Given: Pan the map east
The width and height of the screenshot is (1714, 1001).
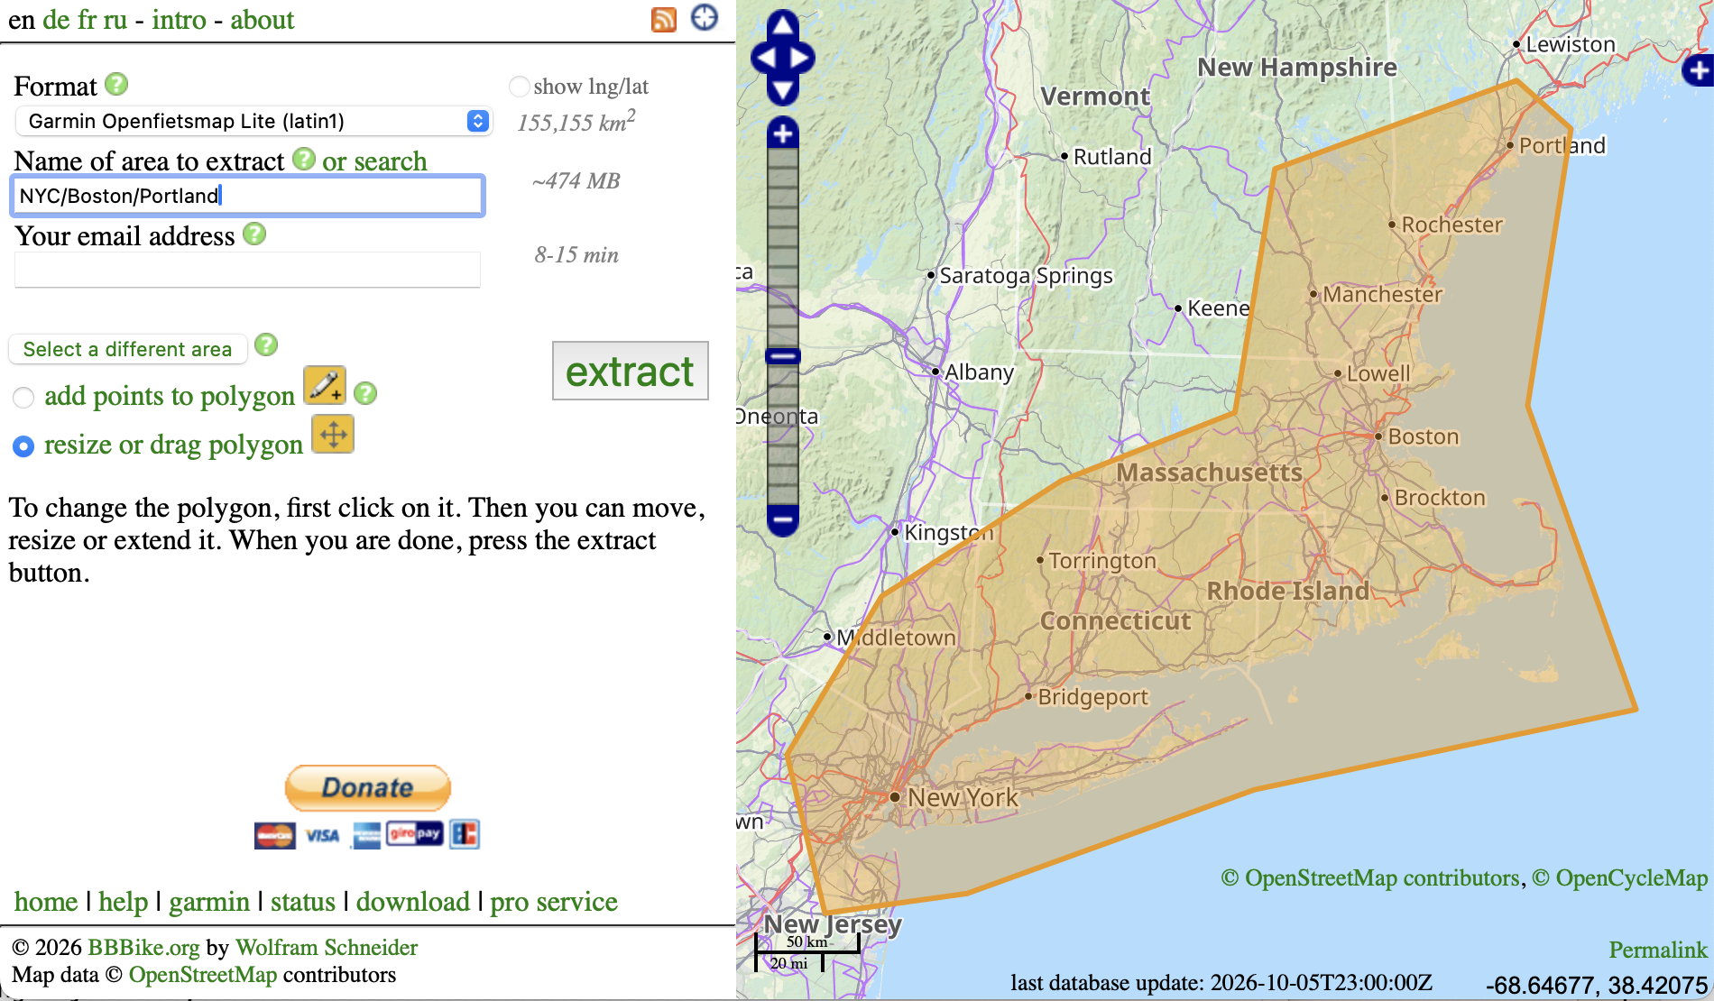Looking at the screenshot, I should [x=801, y=58].
